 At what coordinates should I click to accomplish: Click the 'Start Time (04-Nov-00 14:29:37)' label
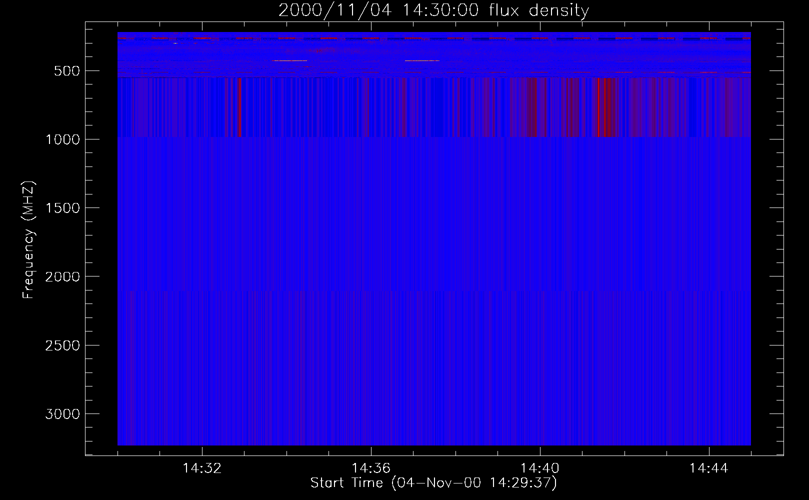433,483
